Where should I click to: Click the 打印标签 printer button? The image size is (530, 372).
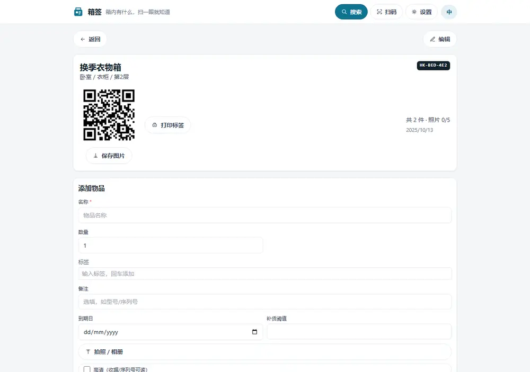(x=167, y=125)
